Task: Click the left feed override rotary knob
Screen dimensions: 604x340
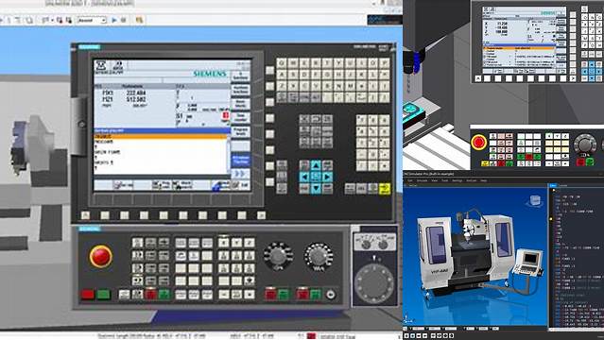Action: (278, 255)
